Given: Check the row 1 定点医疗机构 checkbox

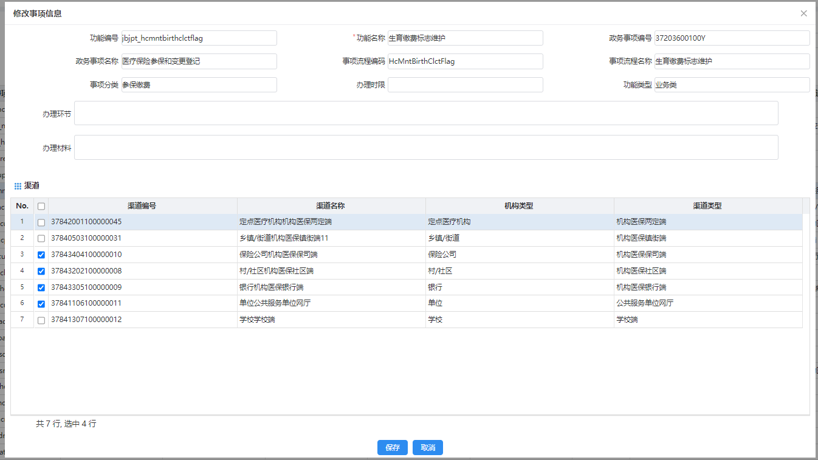Looking at the screenshot, I should [x=41, y=222].
